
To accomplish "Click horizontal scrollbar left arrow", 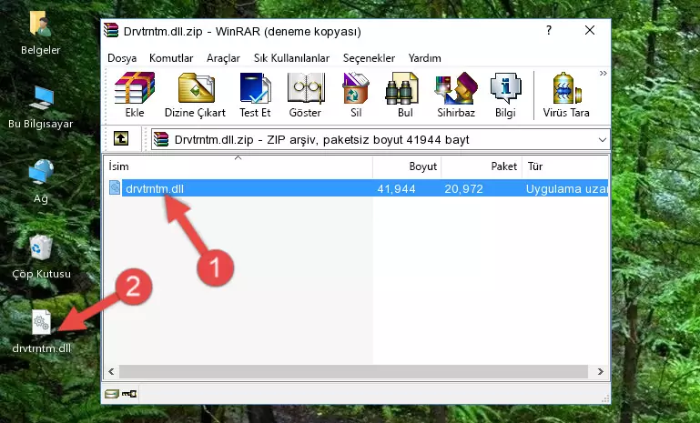I will click(x=112, y=371).
